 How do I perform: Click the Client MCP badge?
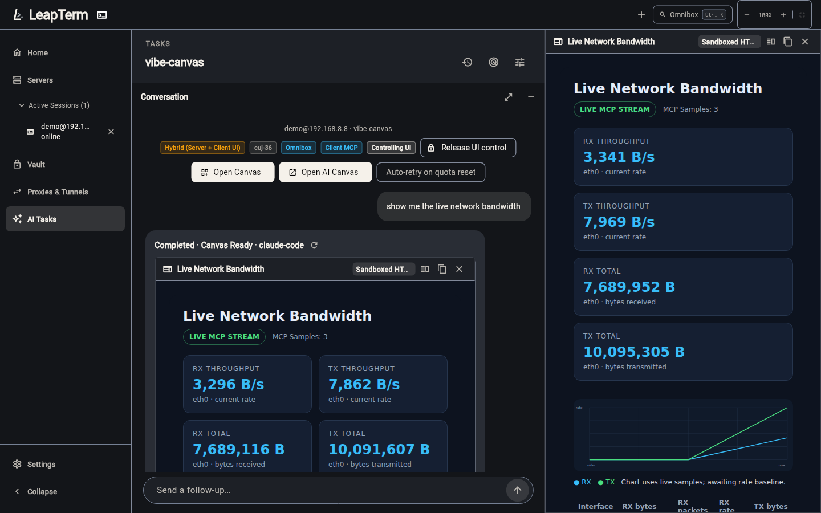[x=342, y=148]
